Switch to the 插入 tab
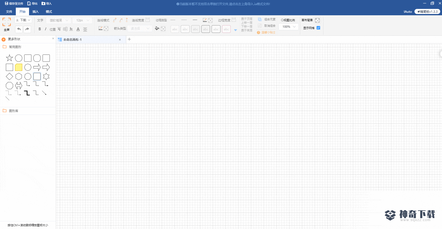Screen dimensions: 442x229 point(36,12)
